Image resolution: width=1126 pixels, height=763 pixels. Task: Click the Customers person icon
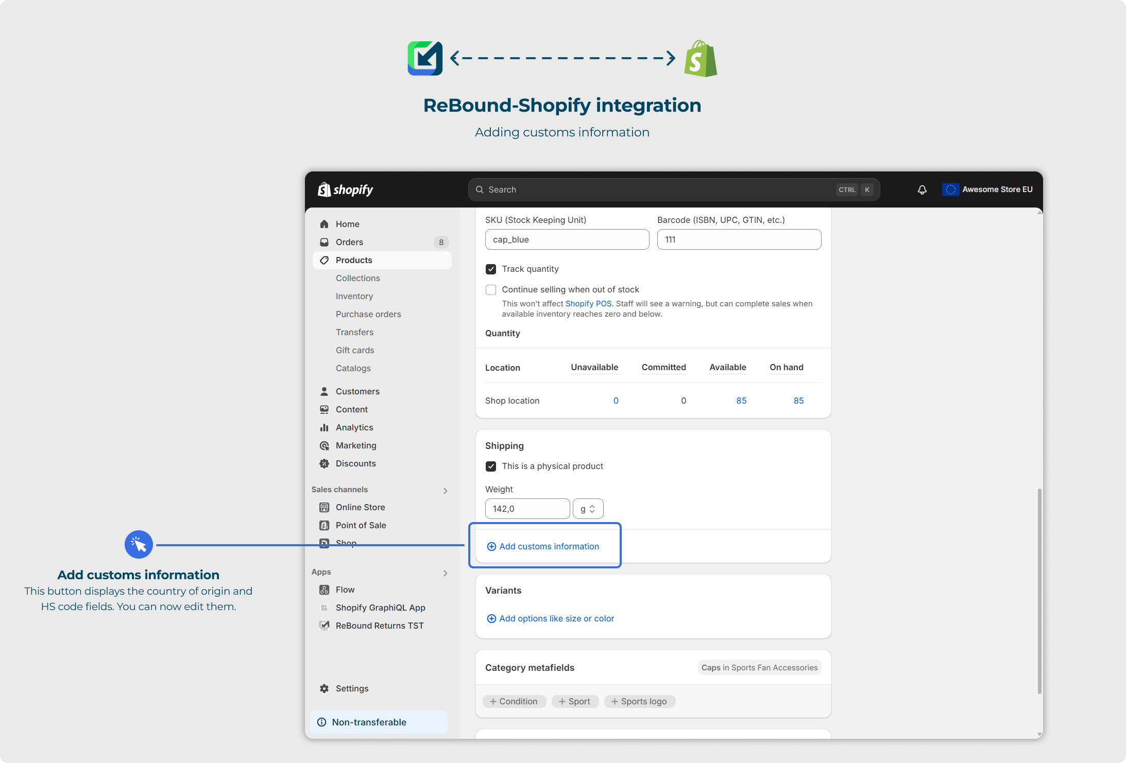click(x=324, y=391)
